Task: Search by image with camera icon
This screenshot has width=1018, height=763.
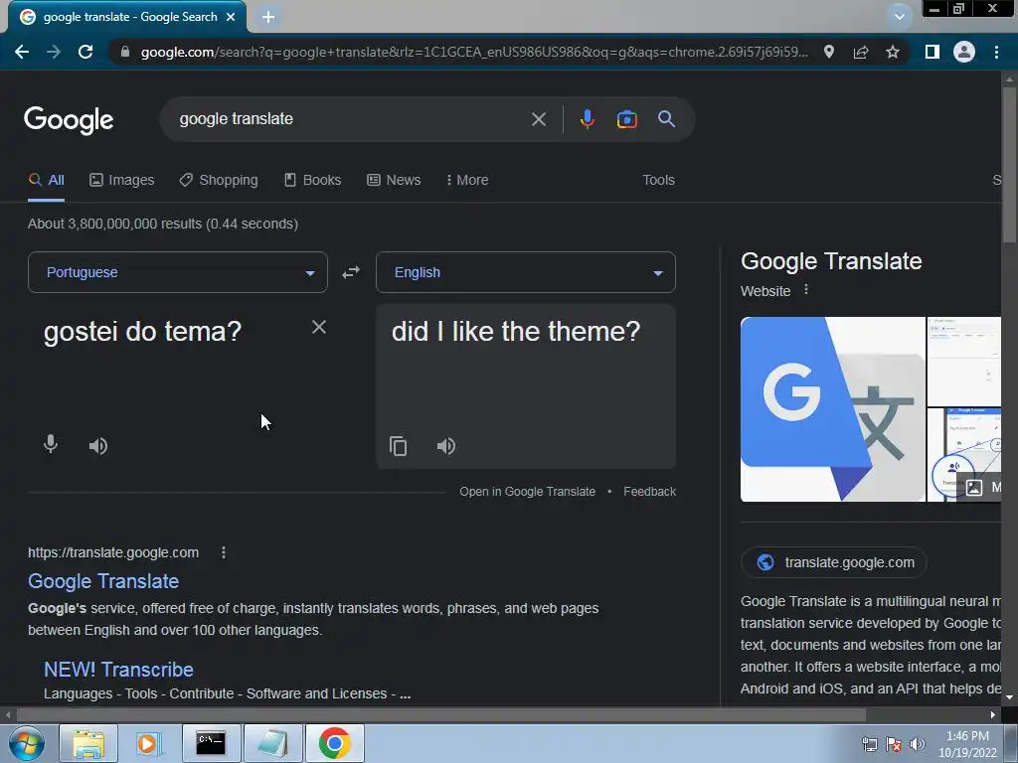Action: point(627,119)
